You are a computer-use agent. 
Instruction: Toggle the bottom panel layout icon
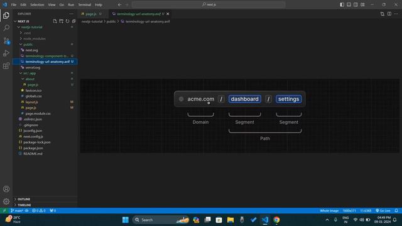pyautogui.click(x=349, y=4)
